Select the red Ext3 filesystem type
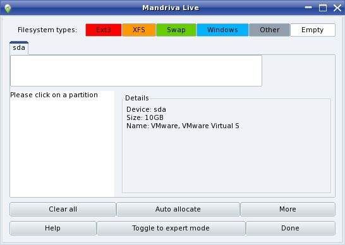Image resolution: width=345 pixels, height=245 pixels. click(104, 30)
